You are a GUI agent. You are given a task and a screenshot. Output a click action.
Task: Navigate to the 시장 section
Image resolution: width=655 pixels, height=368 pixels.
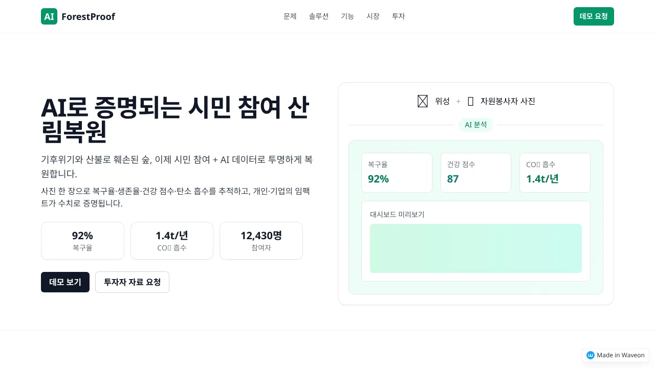373,16
